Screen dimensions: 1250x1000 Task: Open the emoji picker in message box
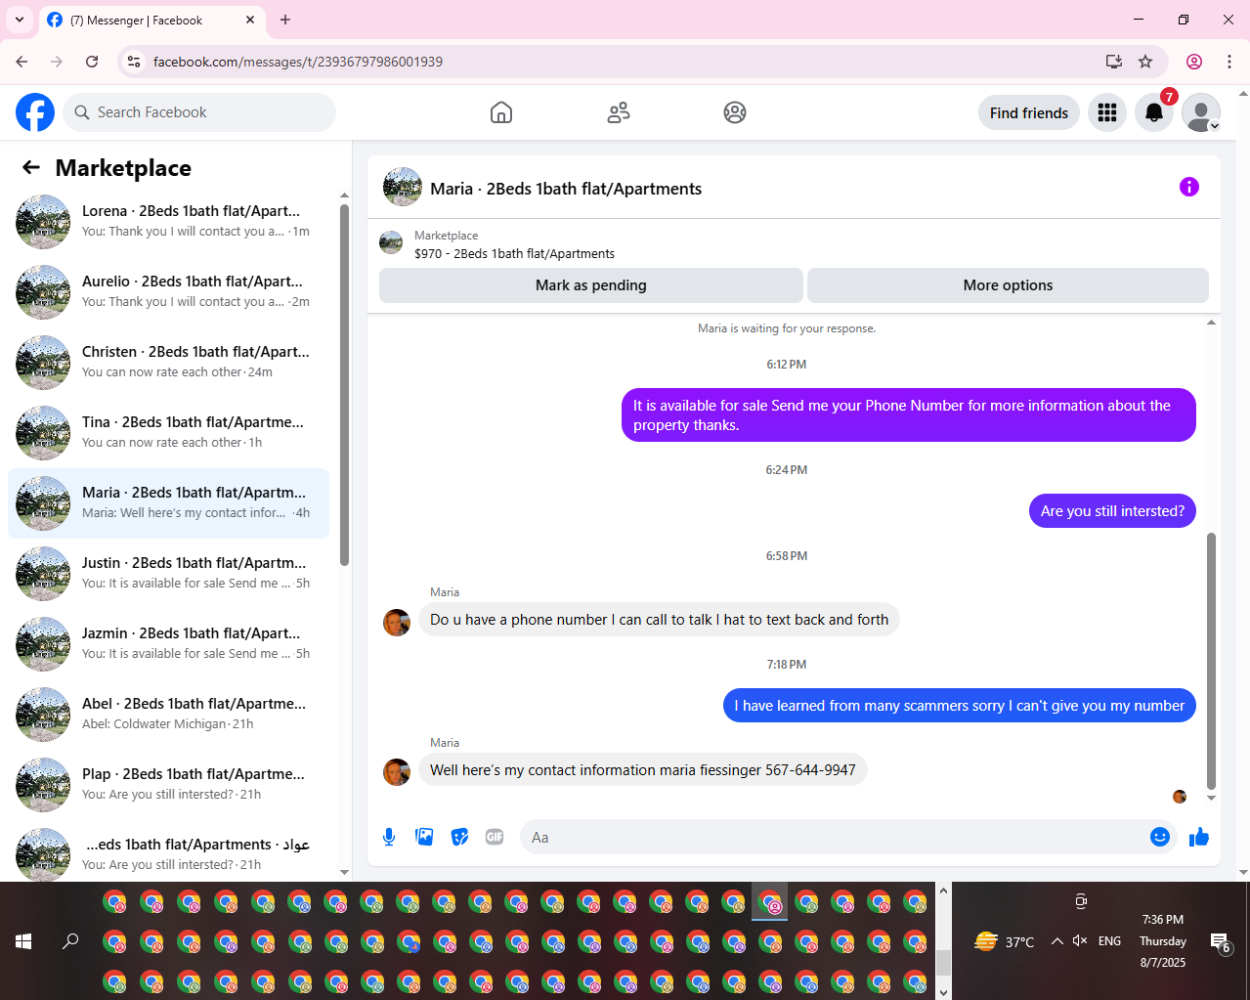click(1160, 837)
